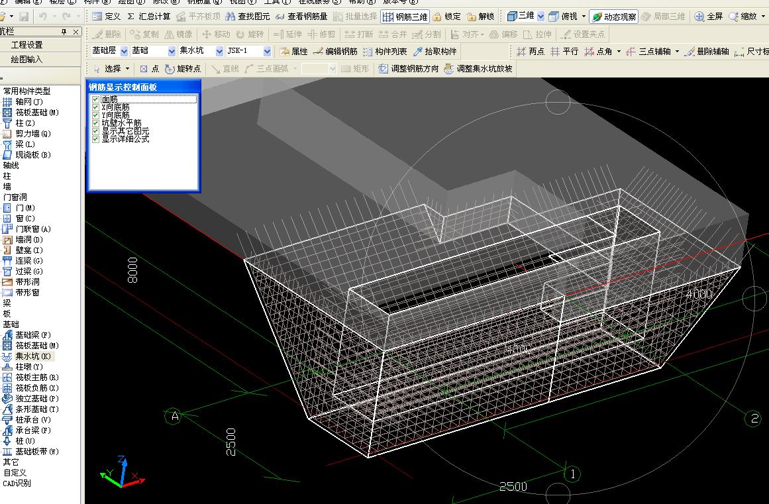Open the 基础 category dropdown
The image size is (769, 504).
172,51
